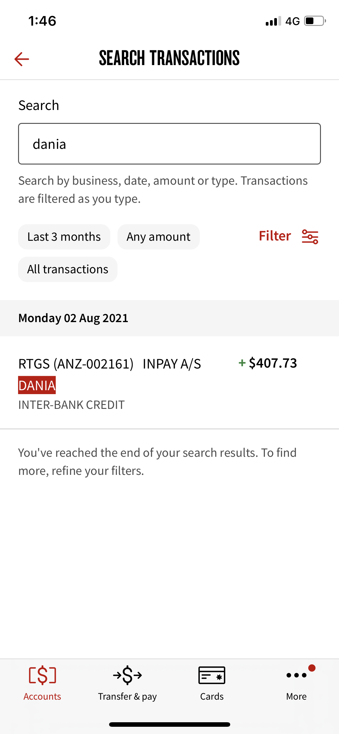The image size is (339, 734).
Task: Tap the signal strength bars icon
Action: point(273,21)
